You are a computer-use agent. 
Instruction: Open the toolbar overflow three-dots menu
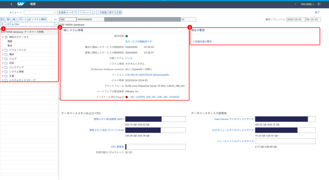point(55,20)
